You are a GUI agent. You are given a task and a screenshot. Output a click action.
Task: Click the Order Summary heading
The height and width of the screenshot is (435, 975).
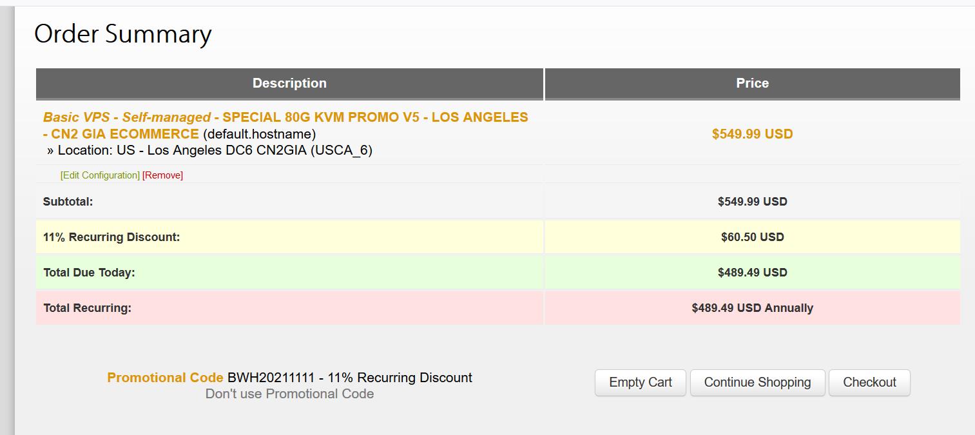(122, 34)
